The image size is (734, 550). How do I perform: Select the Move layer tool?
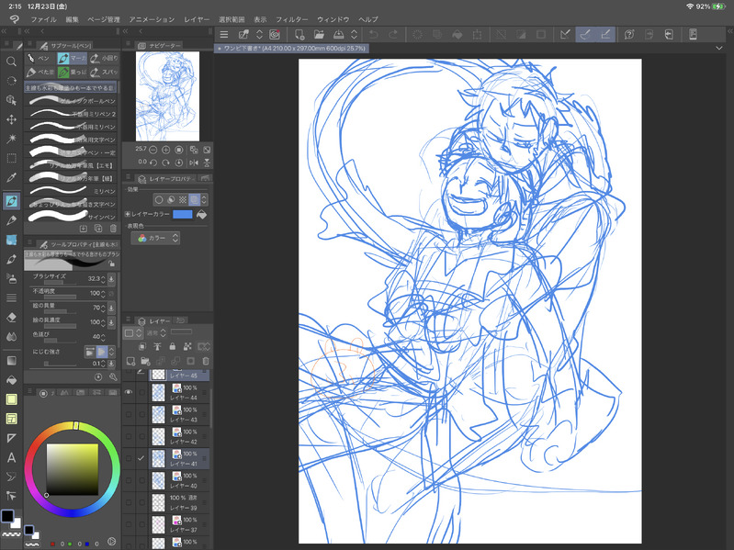pyautogui.click(x=11, y=119)
